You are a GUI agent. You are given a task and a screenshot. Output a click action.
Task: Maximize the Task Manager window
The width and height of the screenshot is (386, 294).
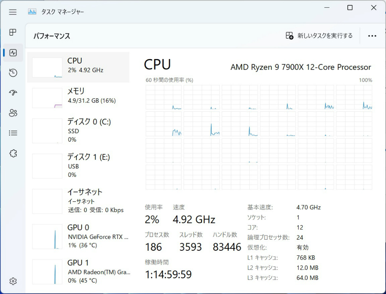(x=350, y=8)
